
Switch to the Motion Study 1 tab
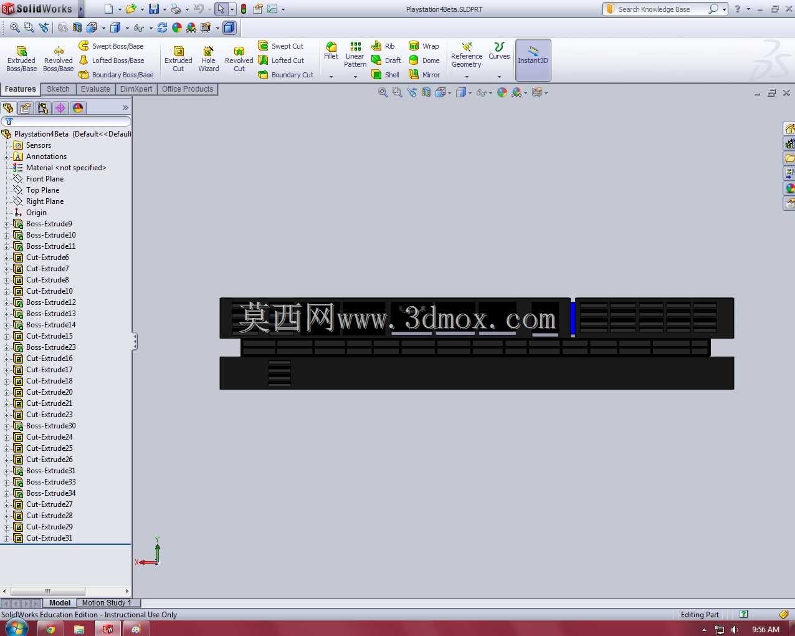point(107,603)
